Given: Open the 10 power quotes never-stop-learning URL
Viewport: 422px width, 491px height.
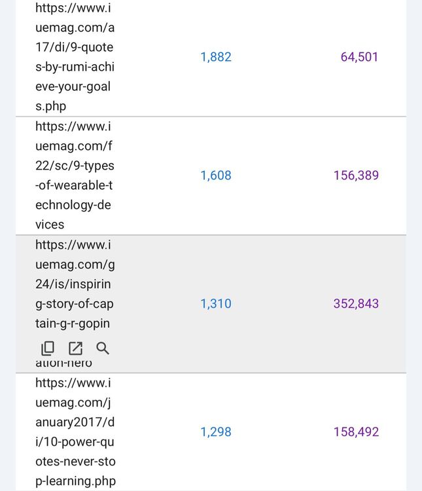Looking at the screenshot, I should 75,432.
